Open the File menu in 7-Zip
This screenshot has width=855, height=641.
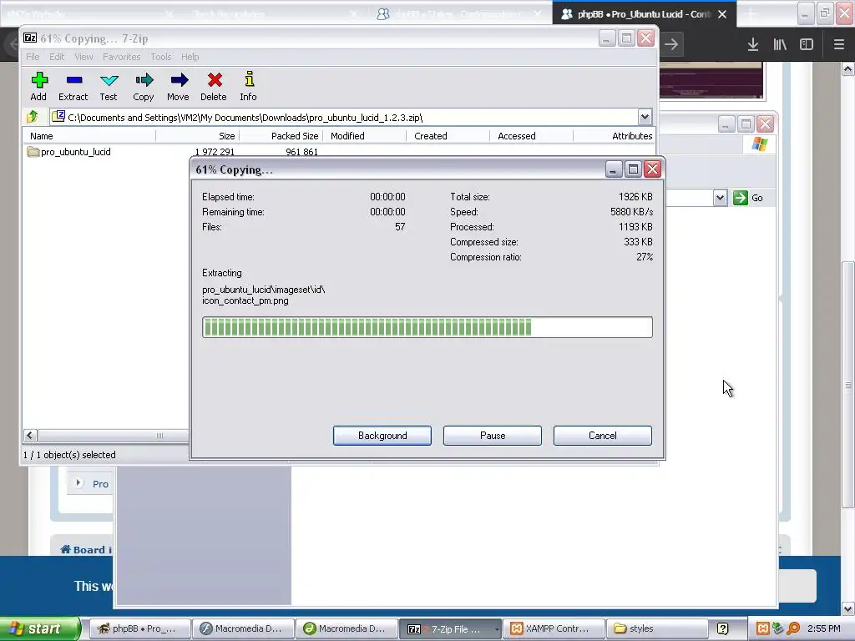tap(33, 57)
